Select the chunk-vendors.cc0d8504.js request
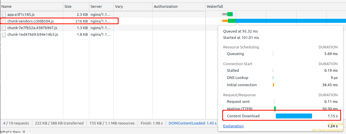The width and height of the screenshot is (346, 134). [x=30, y=21]
